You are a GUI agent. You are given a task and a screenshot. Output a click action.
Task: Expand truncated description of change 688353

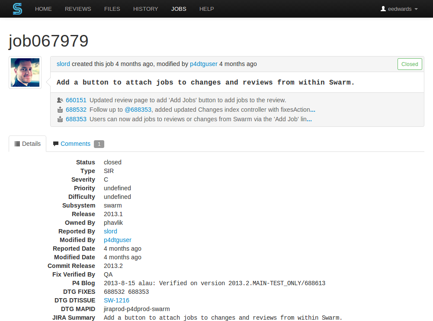pos(309,120)
